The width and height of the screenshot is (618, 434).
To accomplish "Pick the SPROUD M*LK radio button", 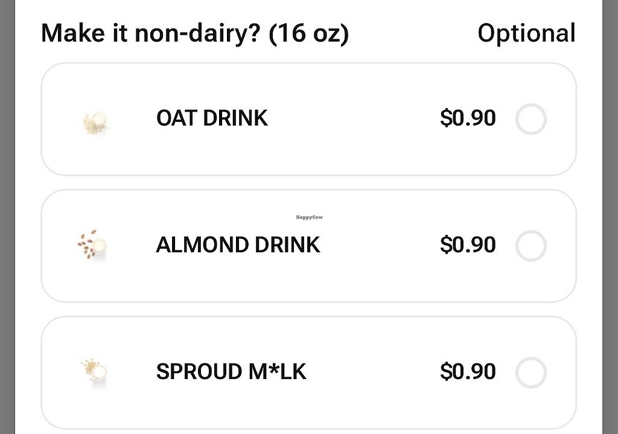I will [531, 372].
